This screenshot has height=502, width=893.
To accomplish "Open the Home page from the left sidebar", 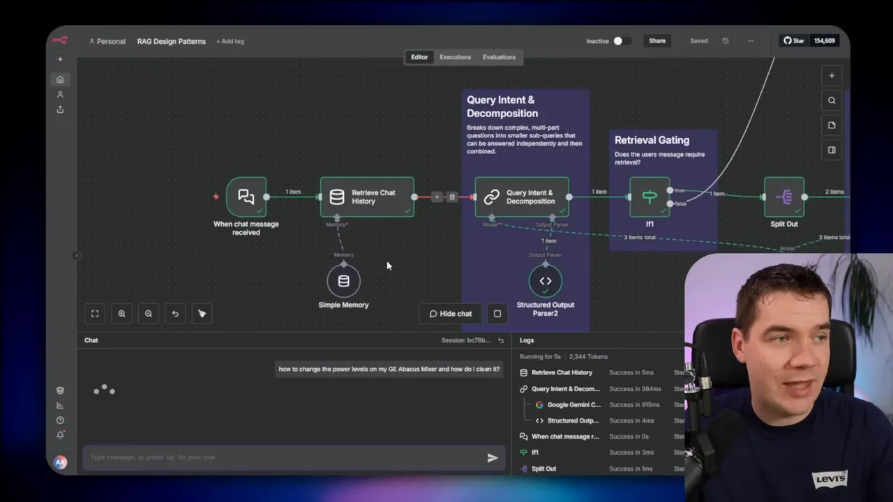I will click(60, 79).
